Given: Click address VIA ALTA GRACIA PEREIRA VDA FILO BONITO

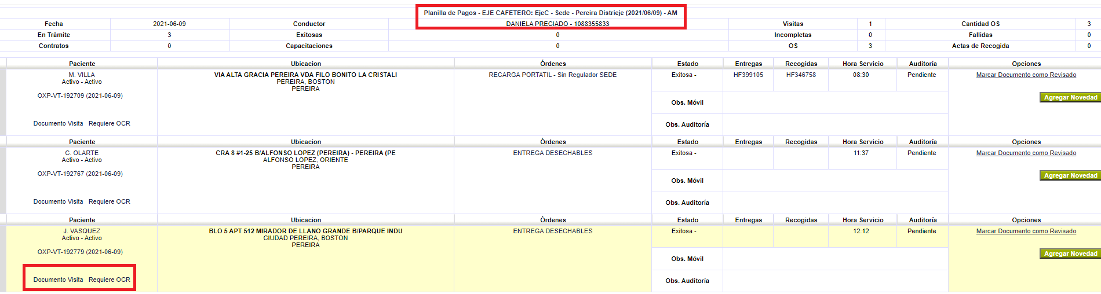Looking at the screenshot, I should tap(305, 75).
